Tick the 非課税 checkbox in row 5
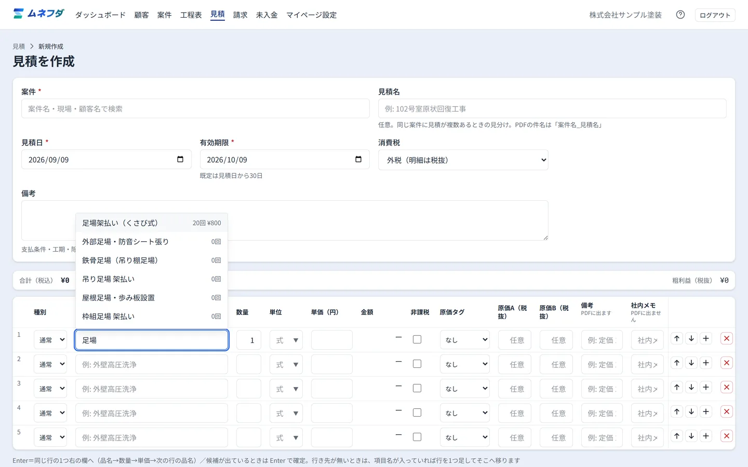Screen dimensions: 748x467 pyautogui.click(x=417, y=437)
